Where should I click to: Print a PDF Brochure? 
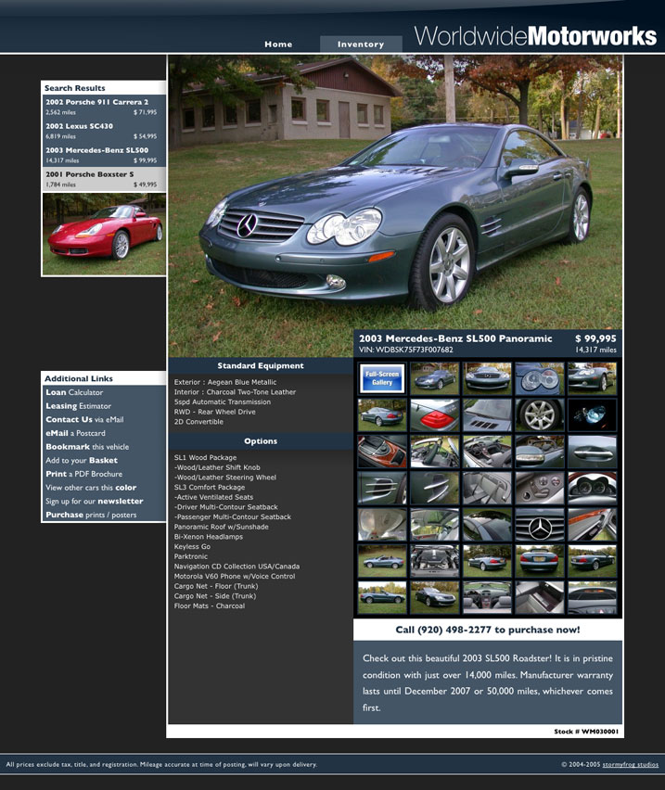[83, 474]
